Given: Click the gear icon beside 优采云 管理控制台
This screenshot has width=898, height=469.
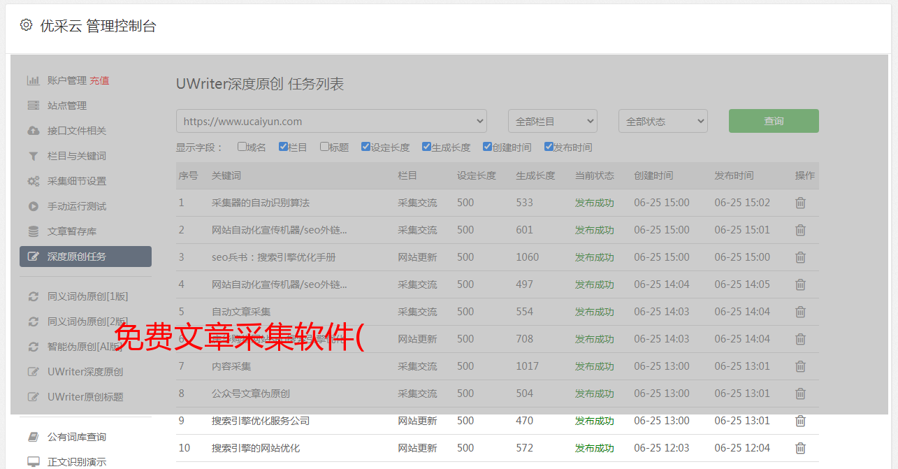Looking at the screenshot, I should click(x=26, y=25).
